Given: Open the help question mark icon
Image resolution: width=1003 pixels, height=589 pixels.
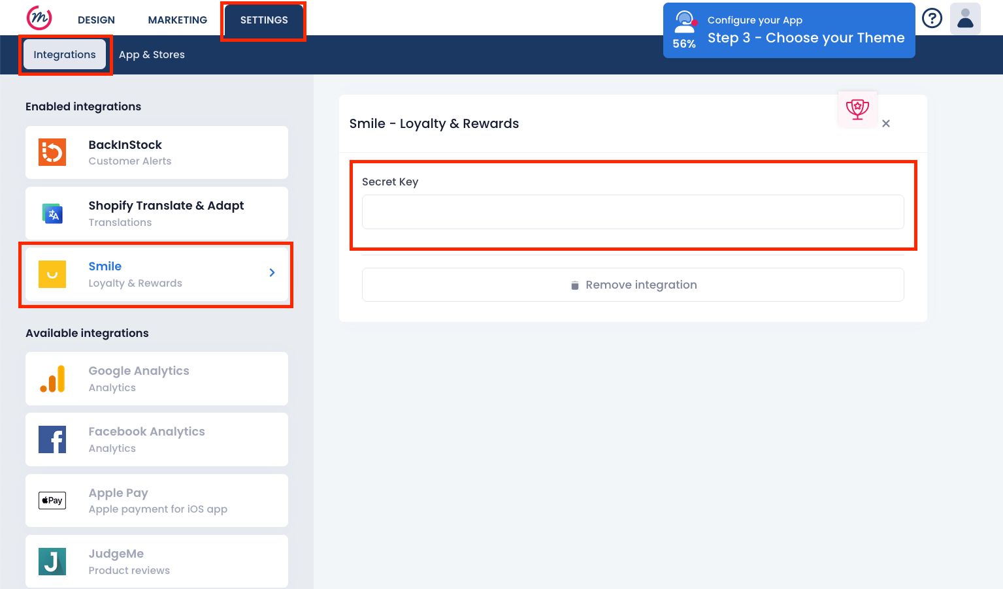Looking at the screenshot, I should (x=932, y=18).
